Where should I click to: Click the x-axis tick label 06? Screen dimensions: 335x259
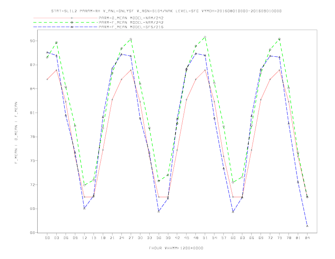pyautogui.click(x=66, y=238)
